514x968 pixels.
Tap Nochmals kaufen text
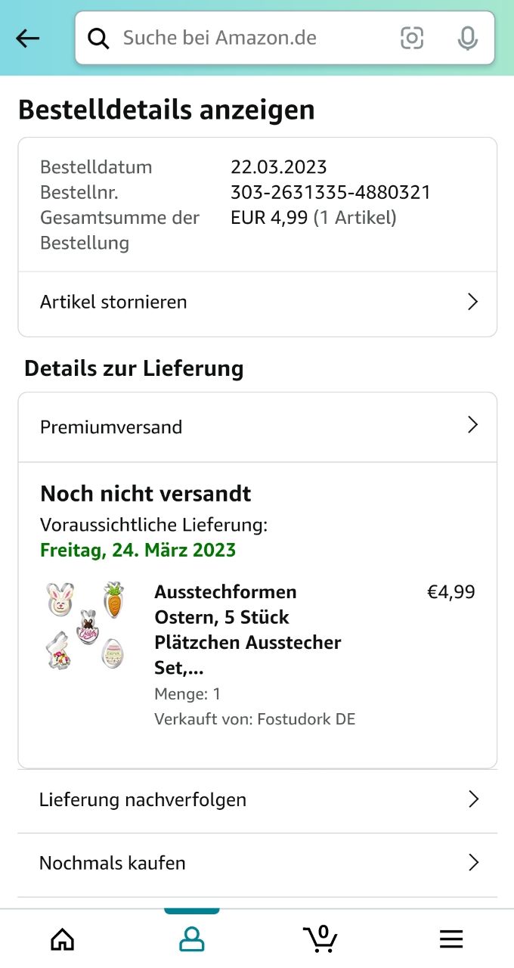coord(113,863)
